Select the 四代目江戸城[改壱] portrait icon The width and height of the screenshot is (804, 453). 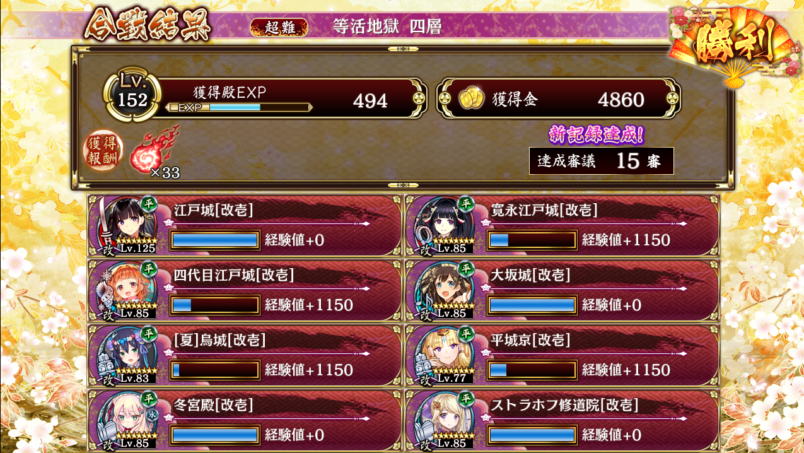pyautogui.click(x=129, y=290)
